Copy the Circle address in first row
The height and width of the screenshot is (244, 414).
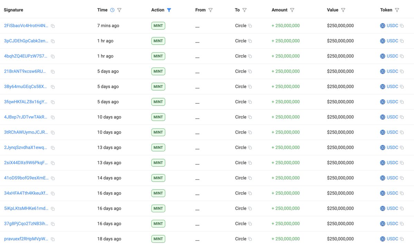pos(250,26)
